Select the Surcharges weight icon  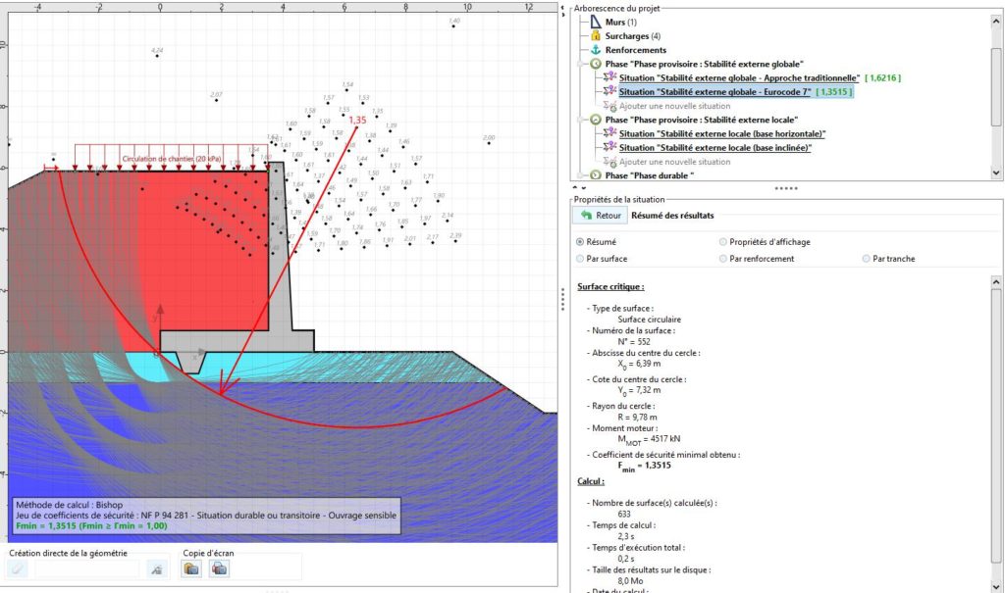click(596, 36)
